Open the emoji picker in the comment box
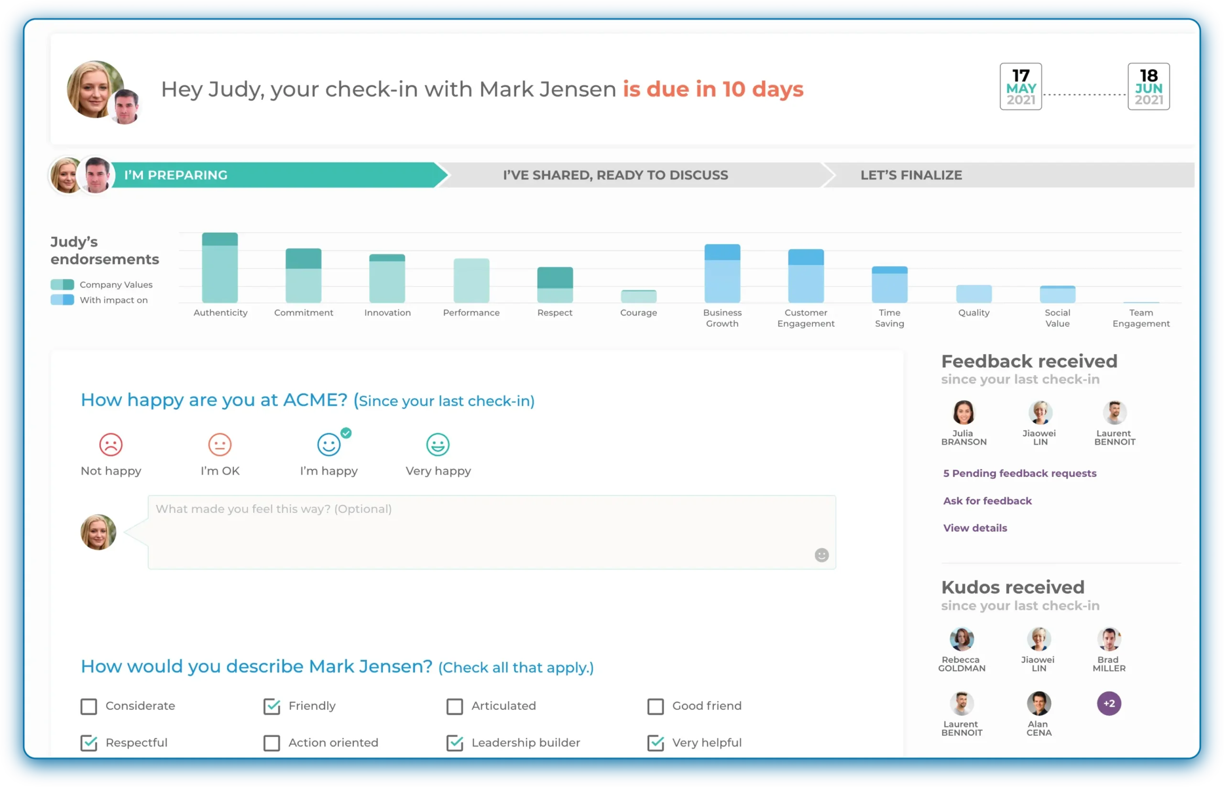The width and height of the screenshot is (1224, 787). 820,555
